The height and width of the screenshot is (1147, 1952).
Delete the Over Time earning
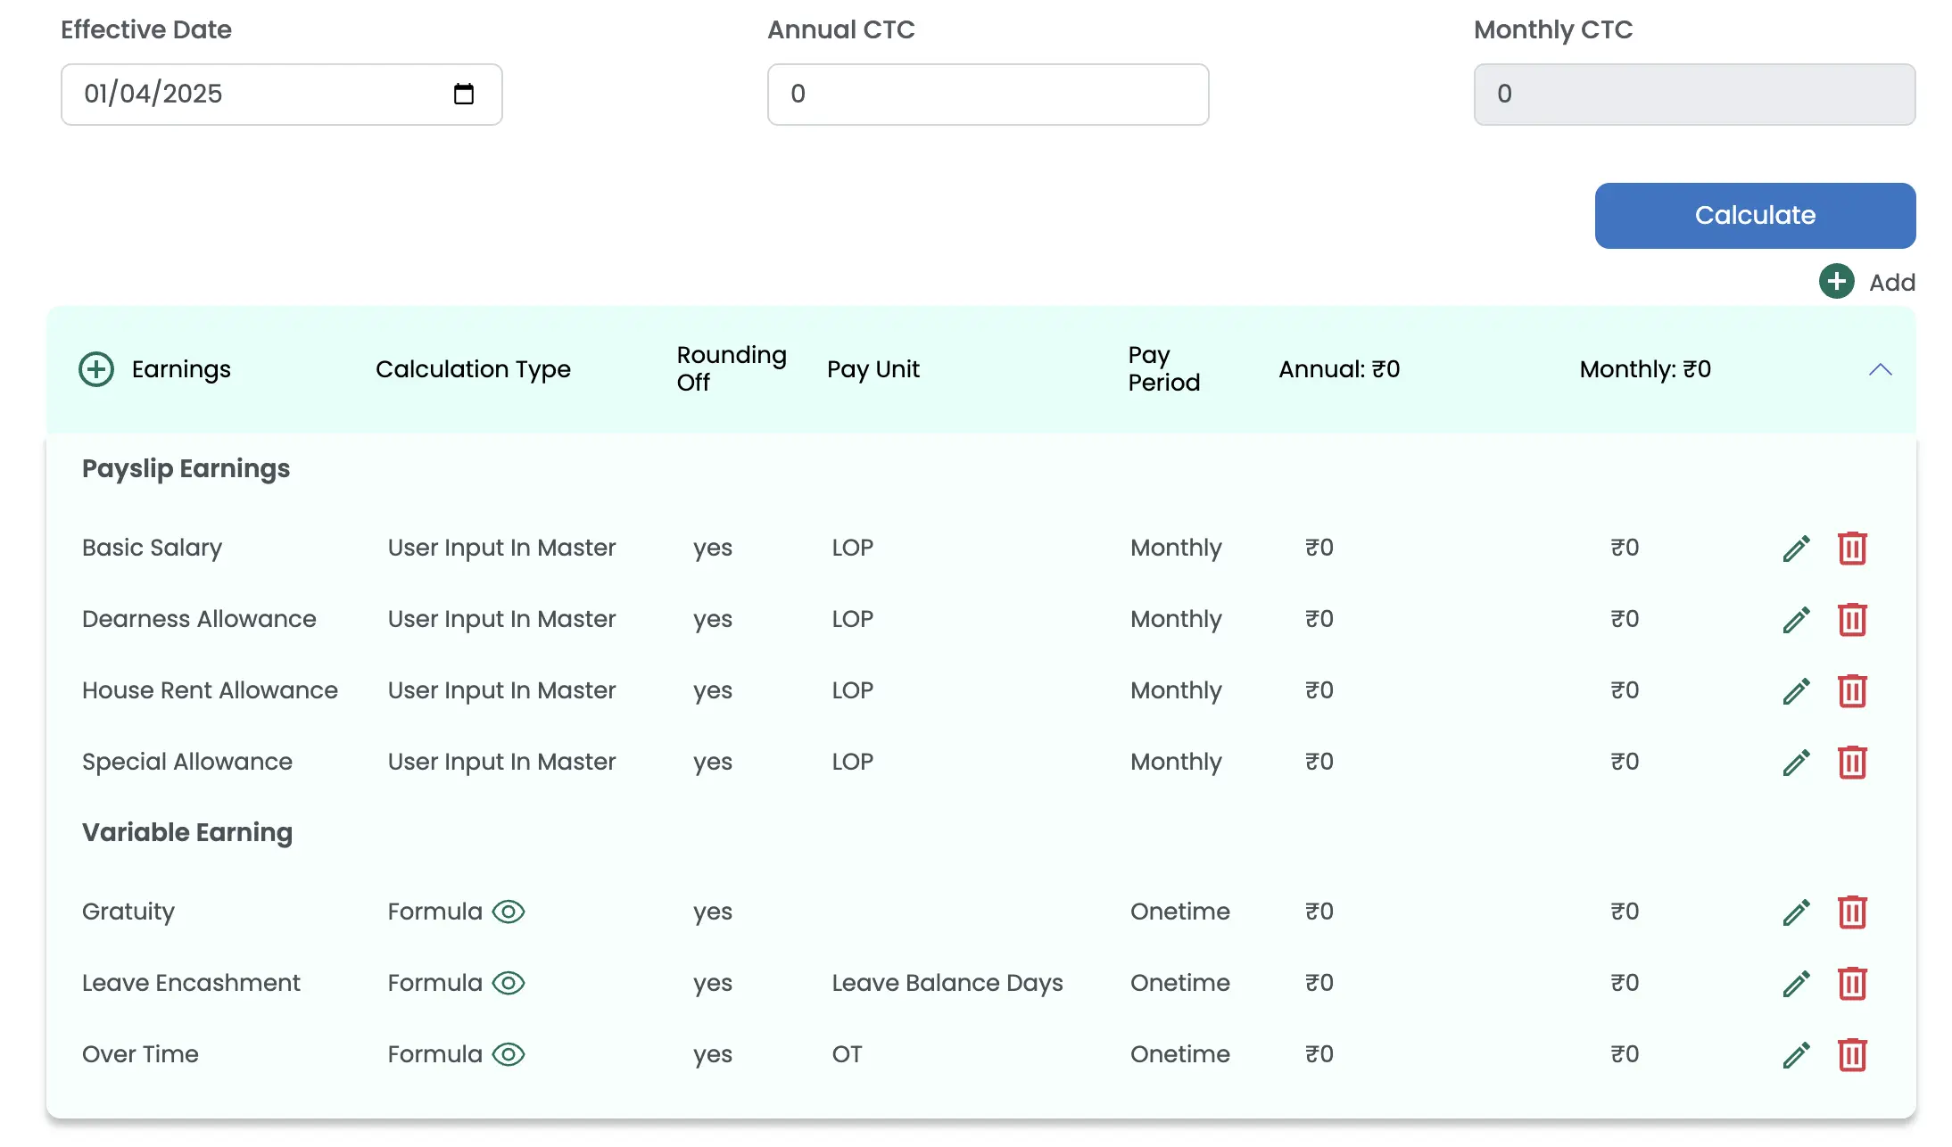click(1852, 1054)
